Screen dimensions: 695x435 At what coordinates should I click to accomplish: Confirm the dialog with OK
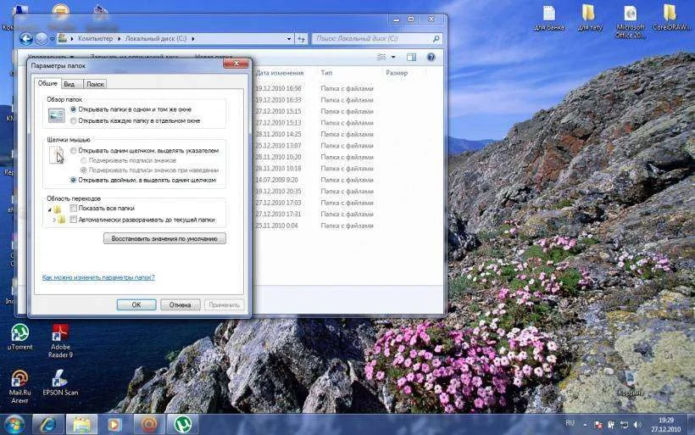click(x=136, y=304)
